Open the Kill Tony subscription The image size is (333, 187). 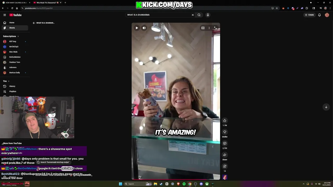(15, 41)
